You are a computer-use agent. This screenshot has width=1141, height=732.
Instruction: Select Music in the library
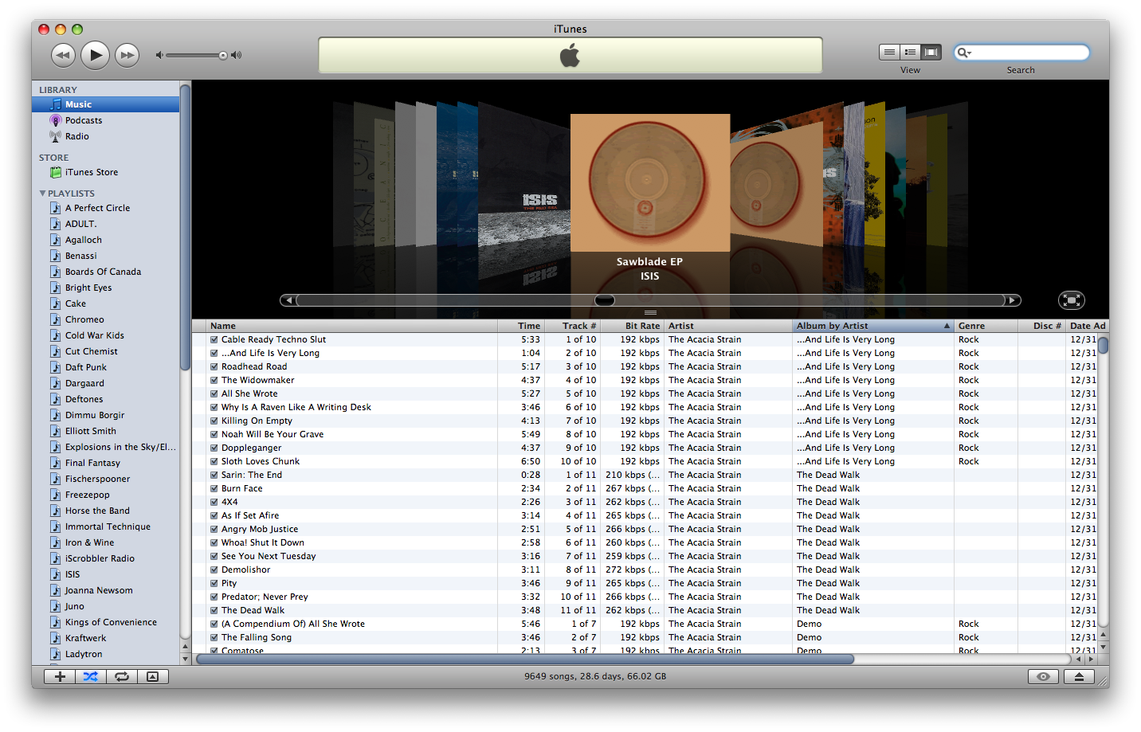tap(105, 104)
